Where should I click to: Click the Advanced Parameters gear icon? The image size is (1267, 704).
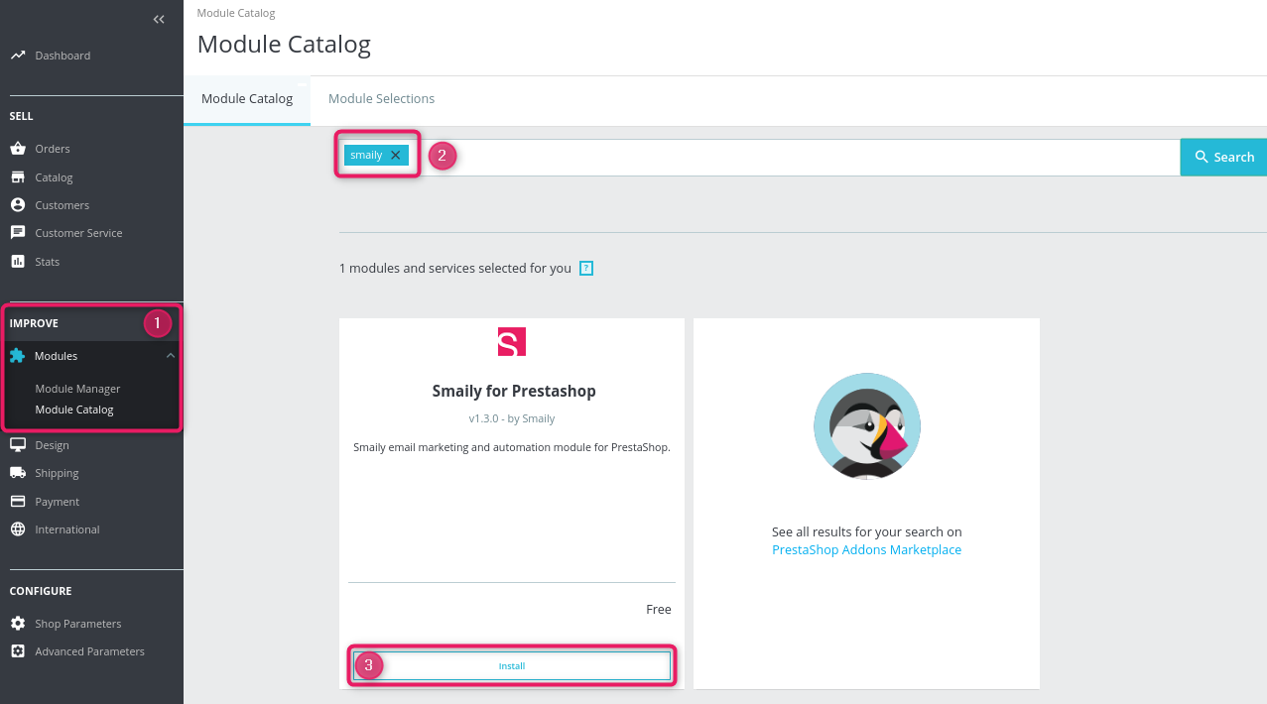pos(17,651)
